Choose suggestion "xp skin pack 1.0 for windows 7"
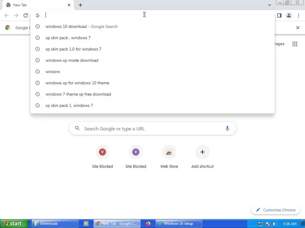Viewport: 305px width, 228px height. [x=152, y=49]
